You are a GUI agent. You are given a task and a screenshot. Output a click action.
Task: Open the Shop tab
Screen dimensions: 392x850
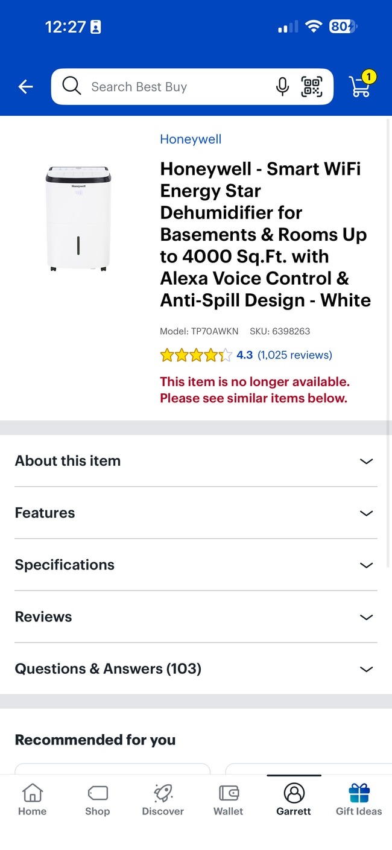coord(97,800)
